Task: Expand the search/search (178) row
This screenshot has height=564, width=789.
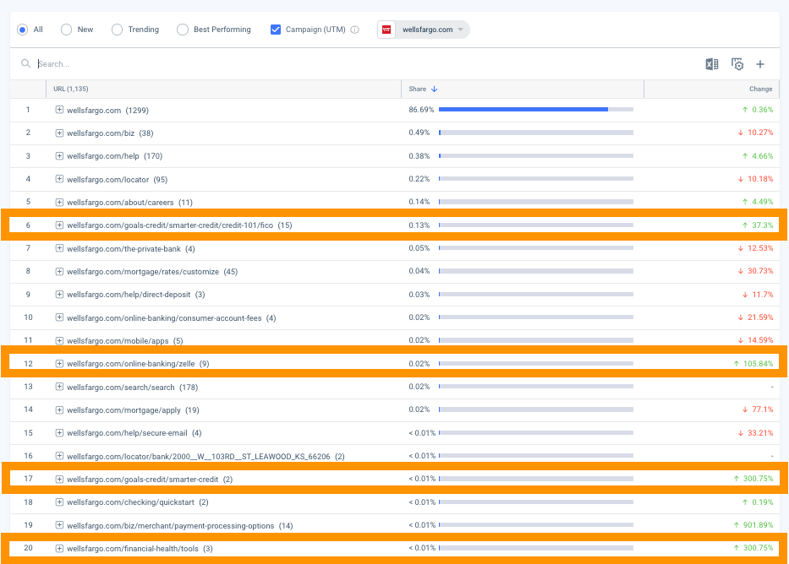Action: pyautogui.click(x=59, y=387)
